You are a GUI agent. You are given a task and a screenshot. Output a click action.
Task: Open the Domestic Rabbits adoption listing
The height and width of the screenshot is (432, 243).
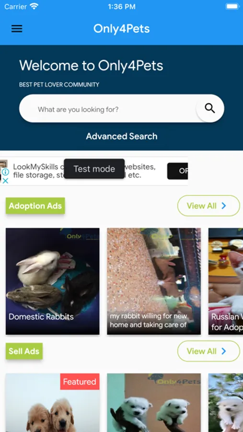tap(53, 281)
